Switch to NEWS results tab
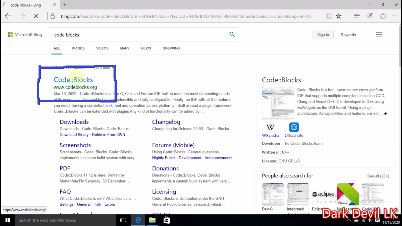 tap(146, 48)
